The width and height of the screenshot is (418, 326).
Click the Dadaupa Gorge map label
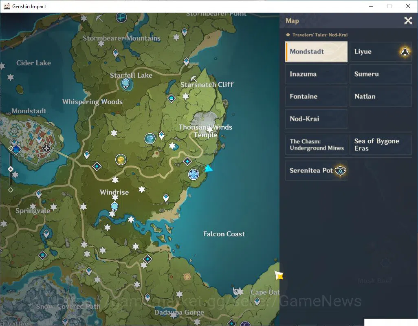[179, 312]
